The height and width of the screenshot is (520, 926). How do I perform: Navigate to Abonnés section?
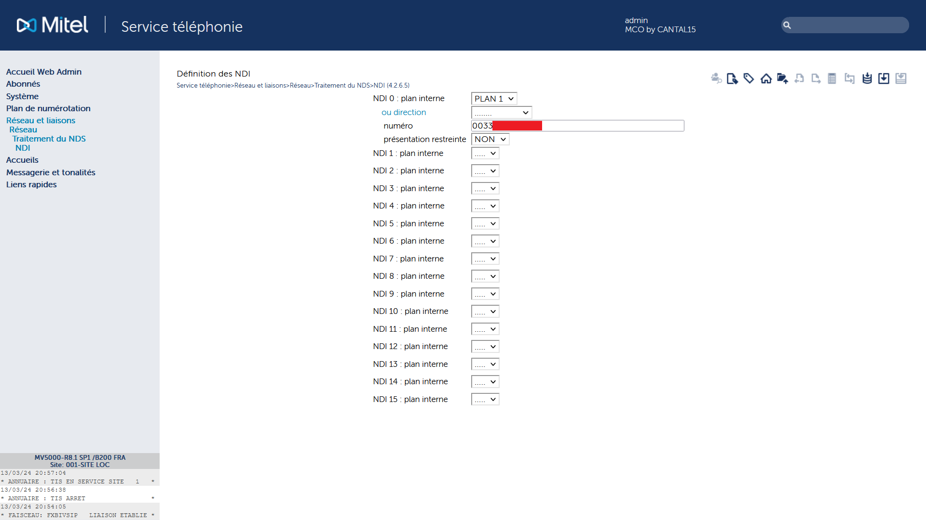click(x=23, y=84)
